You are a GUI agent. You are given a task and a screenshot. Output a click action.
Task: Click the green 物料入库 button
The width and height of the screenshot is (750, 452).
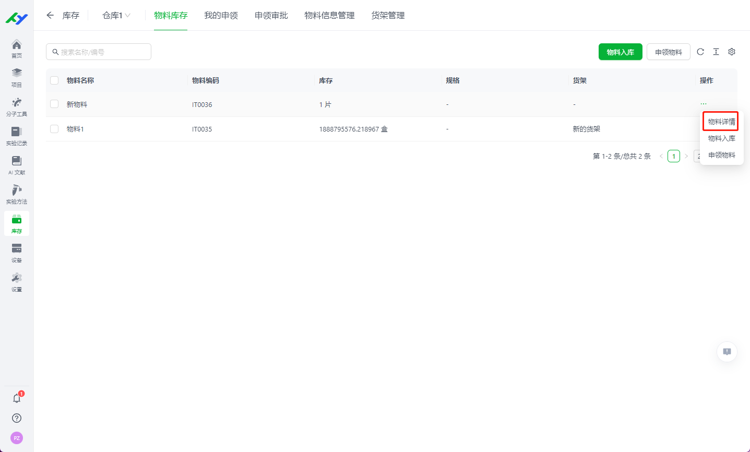point(620,52)
